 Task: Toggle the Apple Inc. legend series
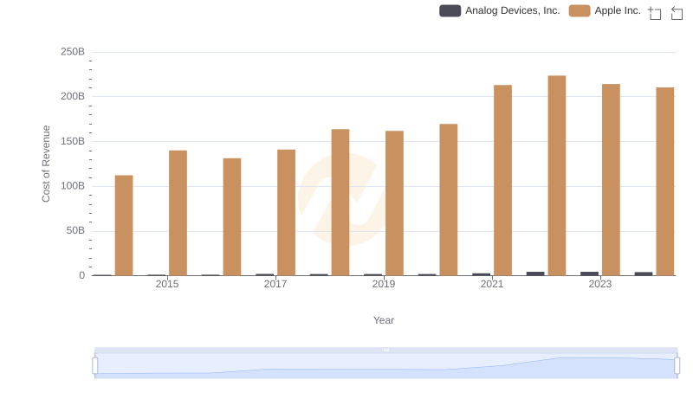click(605, 10)
